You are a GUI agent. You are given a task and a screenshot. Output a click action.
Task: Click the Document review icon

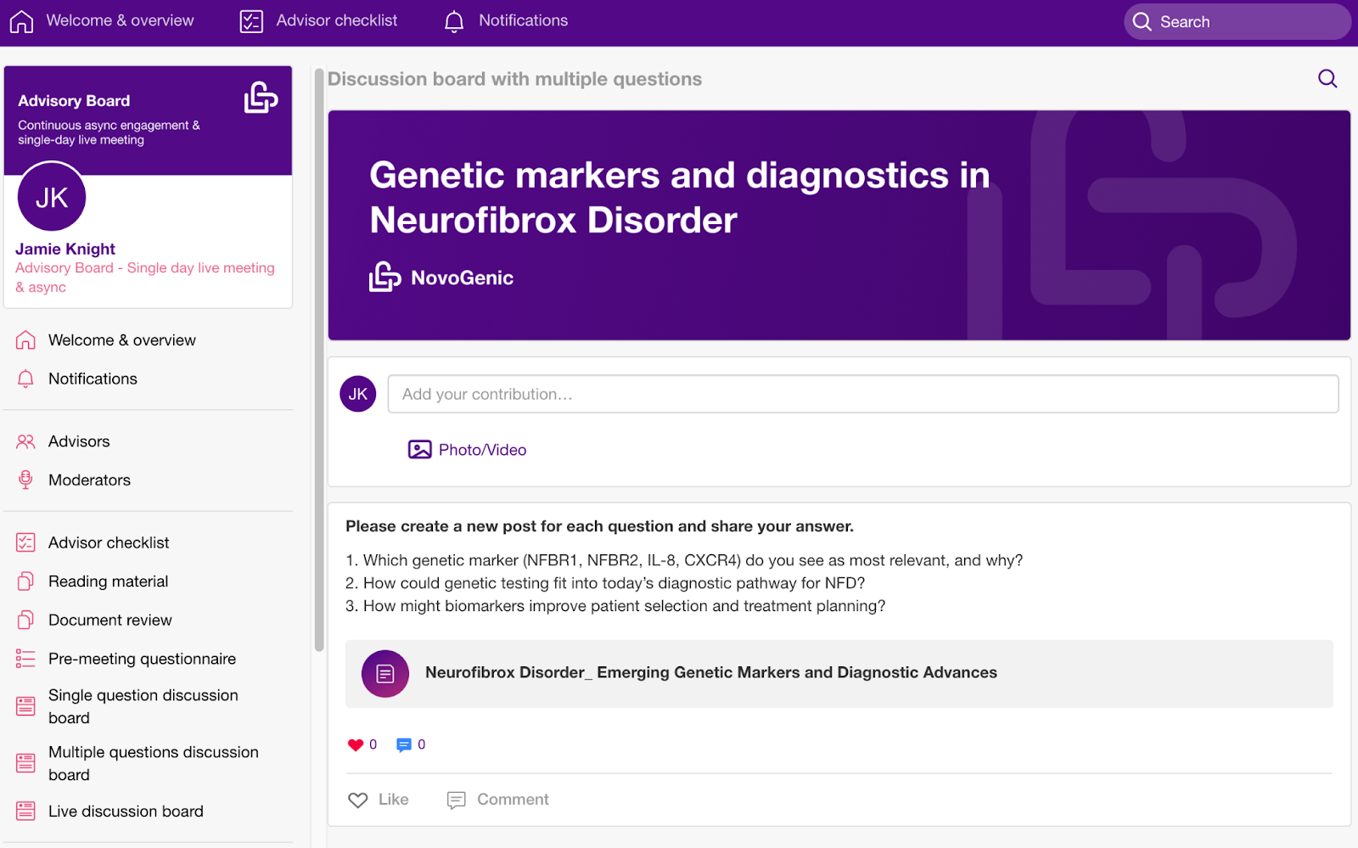(25, 621)
